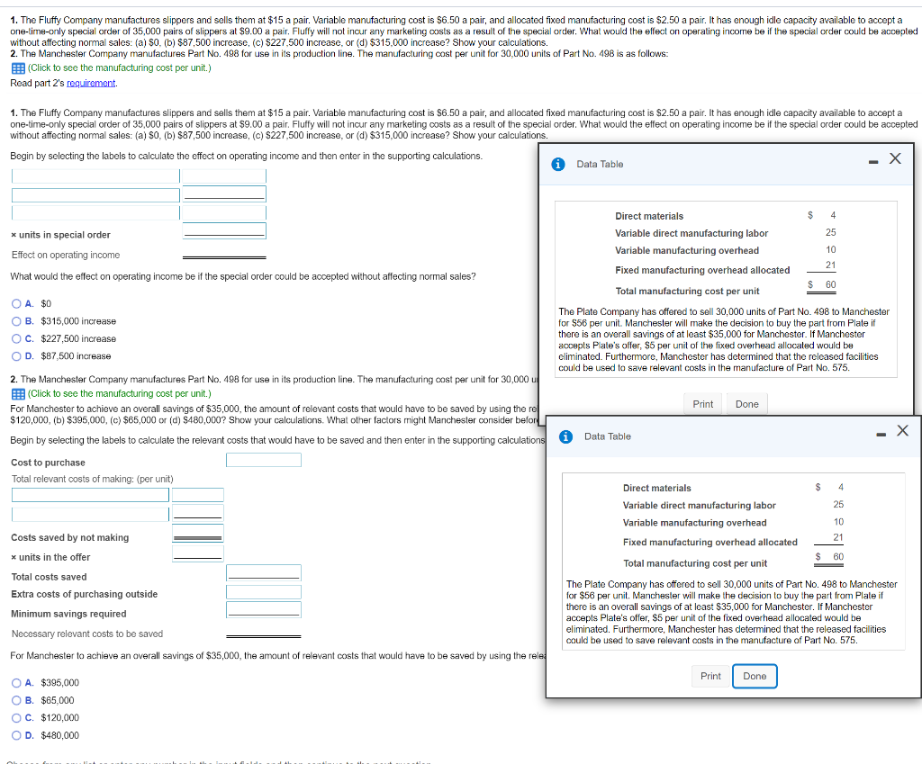Click Print in lower Data Table dialog
922x764 pixels.
click(x=710, y=677)
